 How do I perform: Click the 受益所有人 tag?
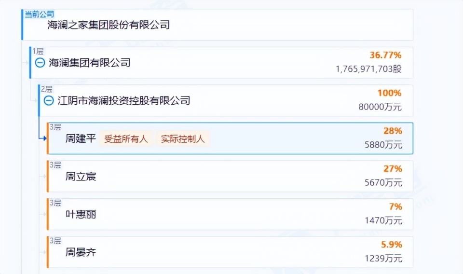click(126, 139)
